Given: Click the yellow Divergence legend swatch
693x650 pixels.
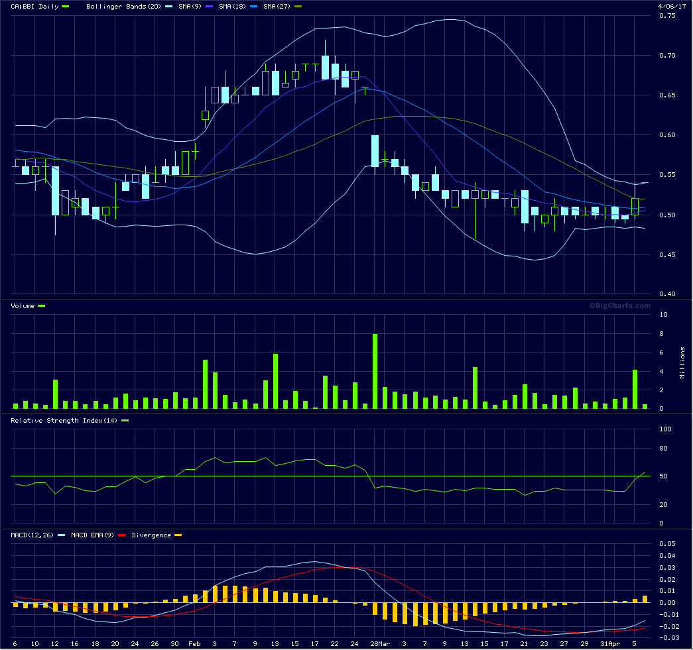Looking at the screenshot, I should point(178,535).
